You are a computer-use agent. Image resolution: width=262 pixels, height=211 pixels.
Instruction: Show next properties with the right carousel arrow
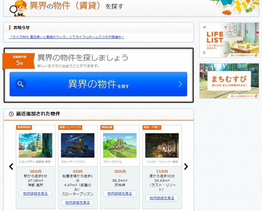click(186, 167)
